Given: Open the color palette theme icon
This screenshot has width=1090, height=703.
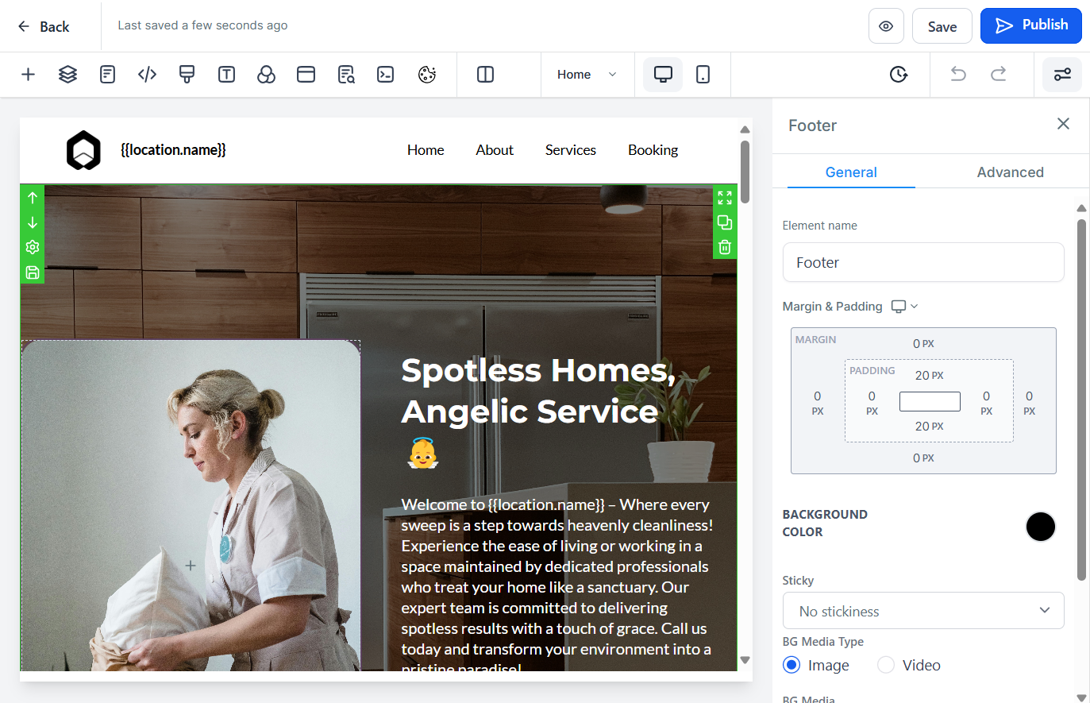Looking at the screenshot, I should 427,75.
